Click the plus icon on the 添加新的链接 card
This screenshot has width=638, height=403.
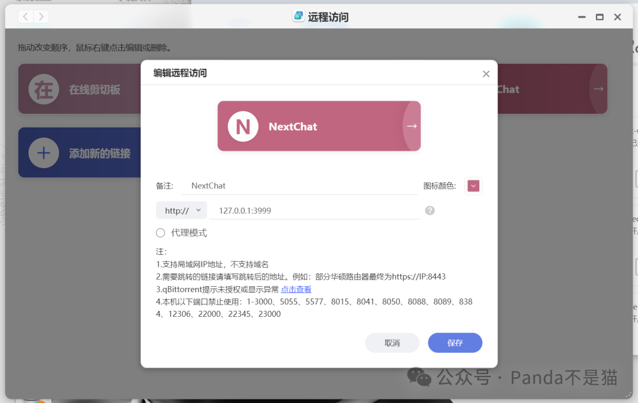pyautogui.click(x=43, y=153)
